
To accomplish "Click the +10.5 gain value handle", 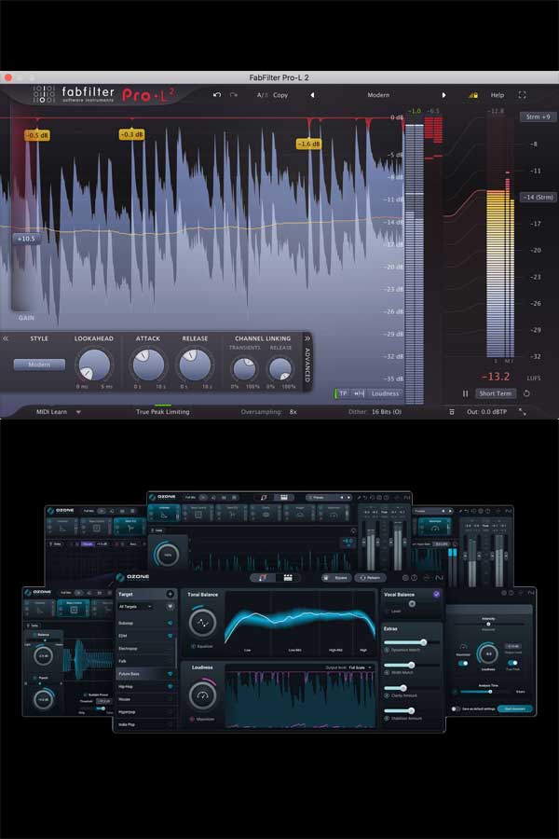I will tap(26, 239).
